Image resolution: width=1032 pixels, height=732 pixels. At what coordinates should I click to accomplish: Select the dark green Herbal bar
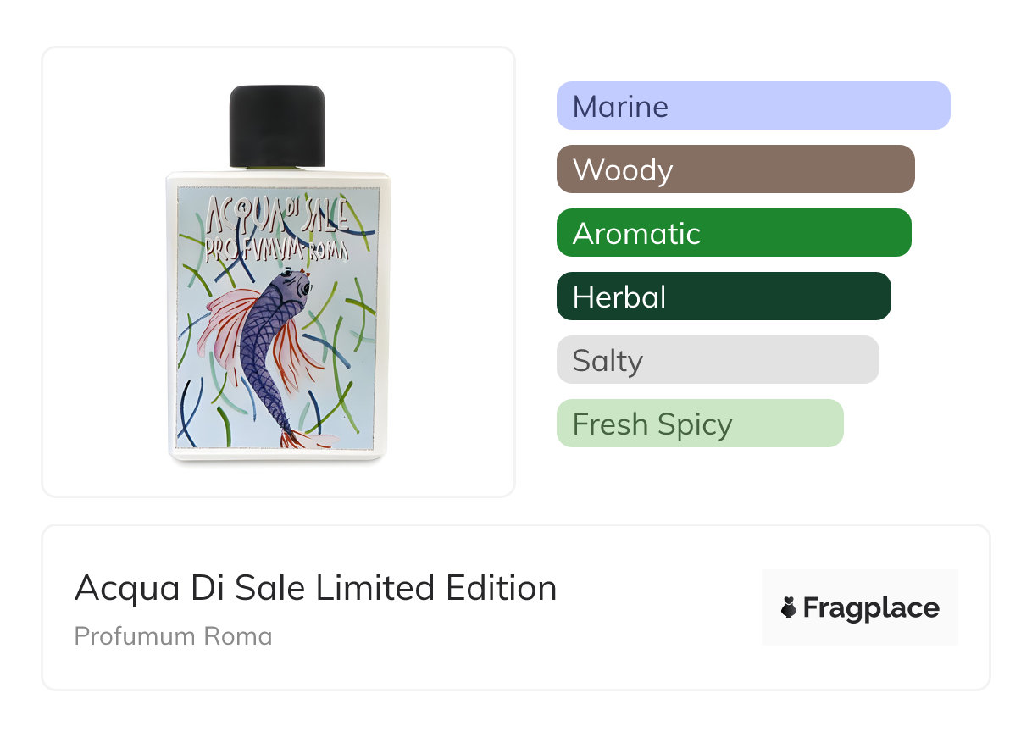click(723, 297)
